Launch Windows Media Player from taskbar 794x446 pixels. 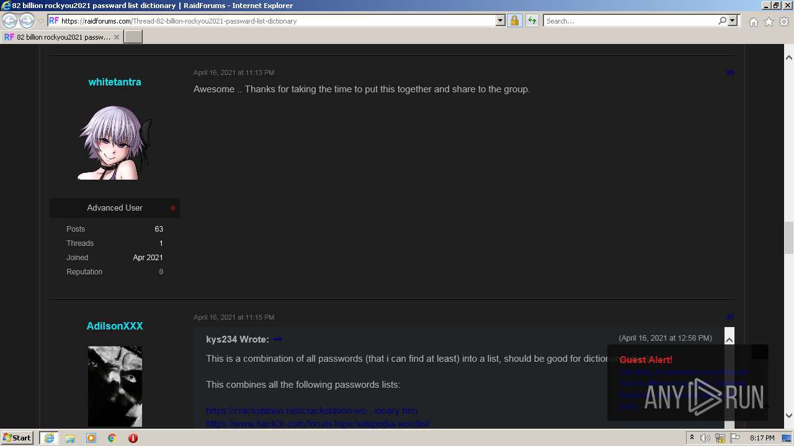(x=91, y=438)
